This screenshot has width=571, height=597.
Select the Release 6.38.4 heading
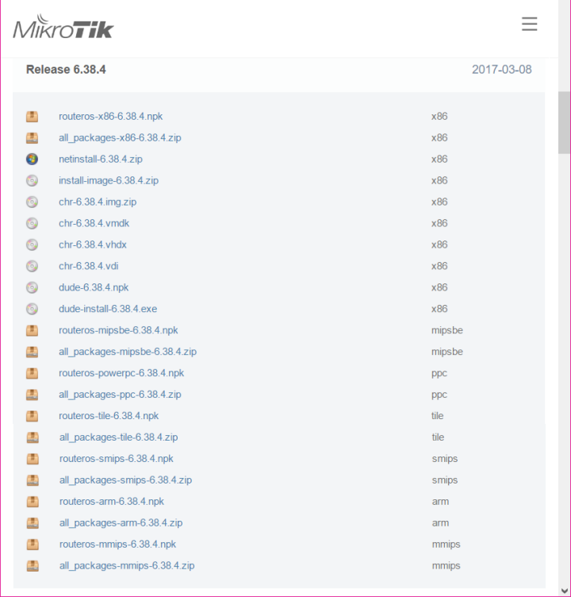tap(66, 69)
